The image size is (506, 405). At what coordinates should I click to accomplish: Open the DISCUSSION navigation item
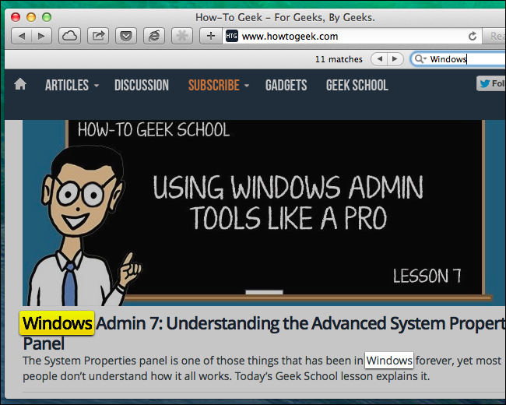point(142,85)
